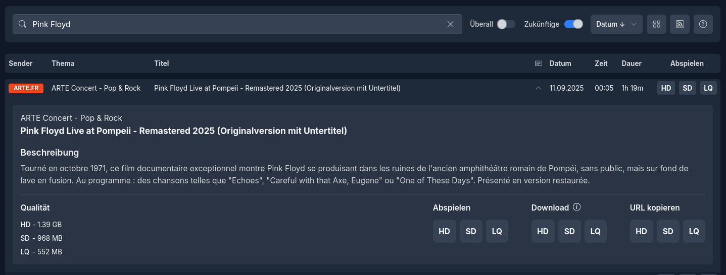Toggle the Überall search switch
726x275 pixels.
(506, 24)
